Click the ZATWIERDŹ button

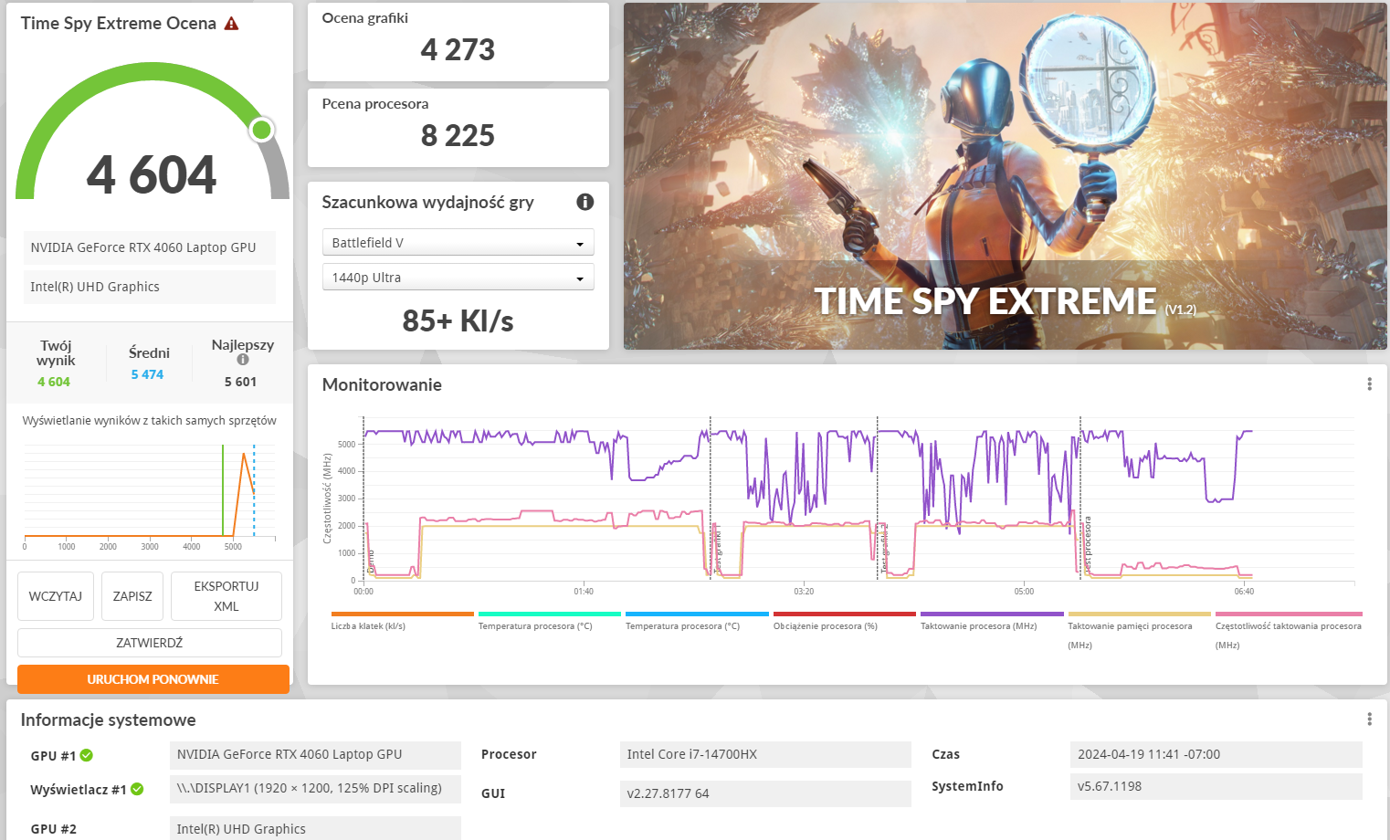pyautogui.click(x=150, y=643)
